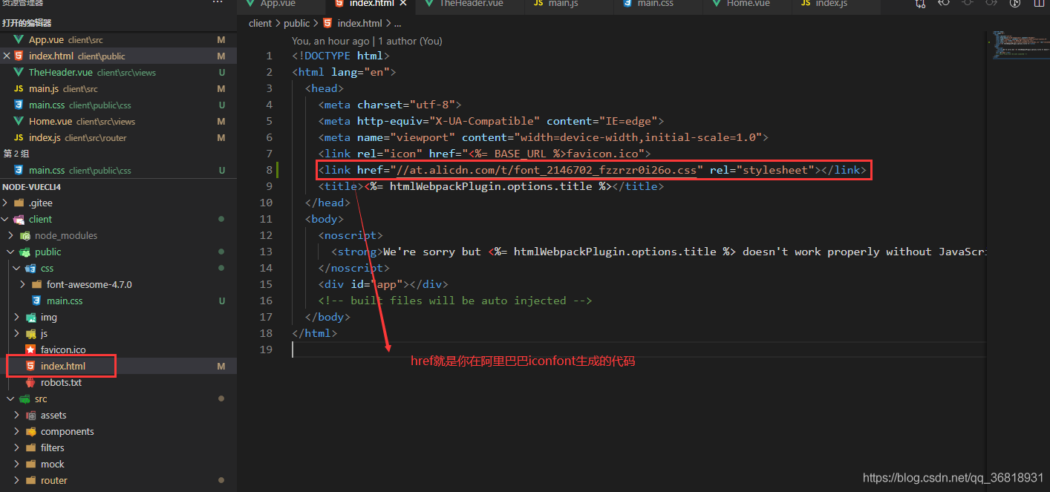The height and width of the screenshot is (492, 1050).
Task: Select main.css under 第 2 组
Action: pyautogui.click(x=119, y=170)
